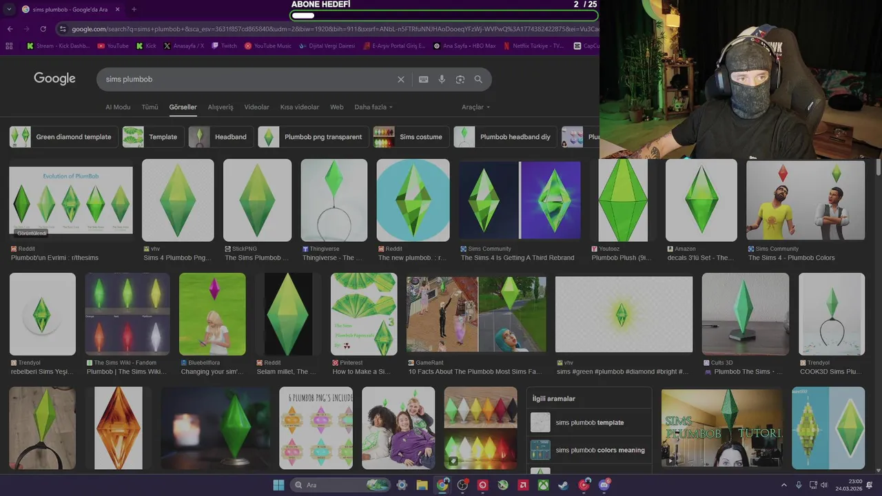Click the magnifier search icon in Google bar
The height and width of the screenshot is (496, 882).
pos(478,79)
